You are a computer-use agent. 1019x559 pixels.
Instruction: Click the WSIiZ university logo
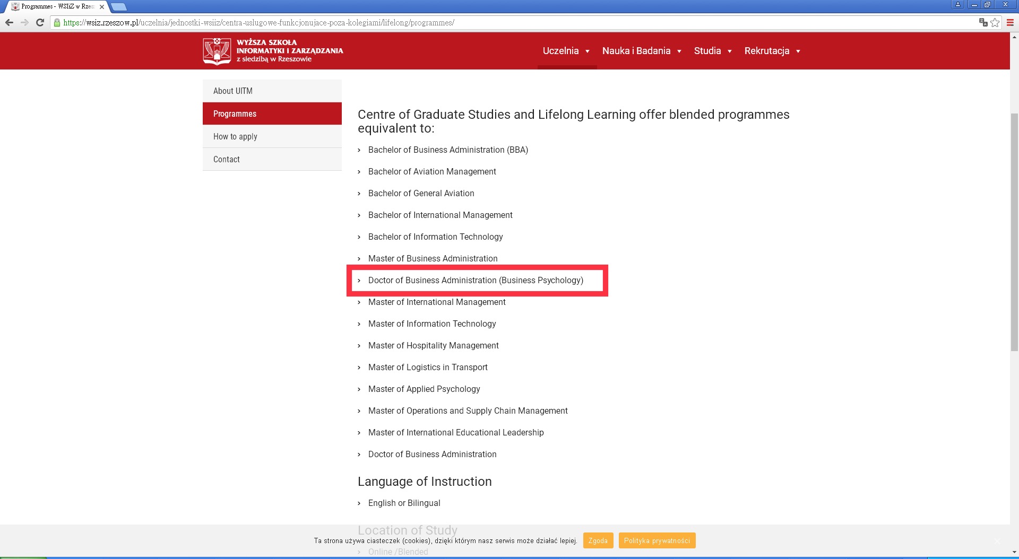point(273,51)
